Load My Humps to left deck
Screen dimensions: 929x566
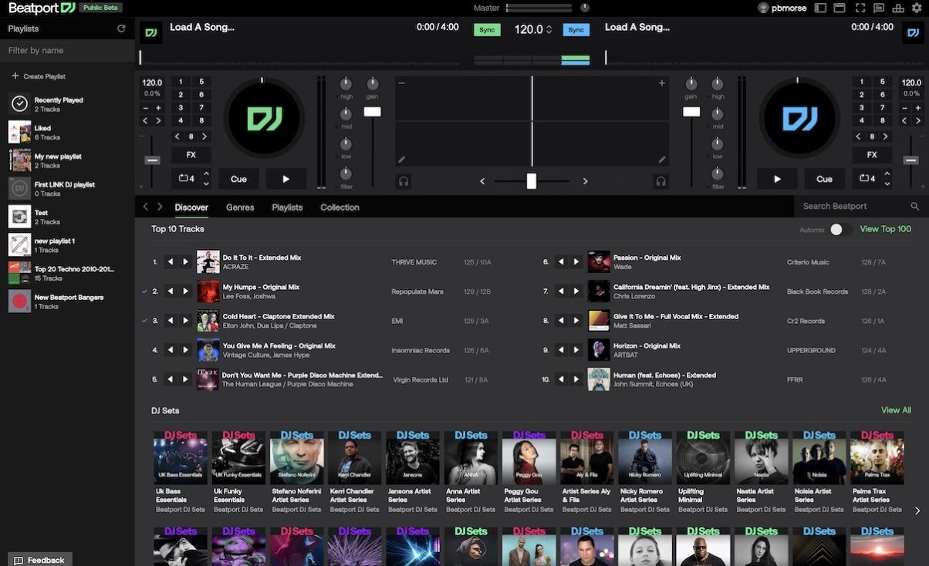click(x=170, y=291)
